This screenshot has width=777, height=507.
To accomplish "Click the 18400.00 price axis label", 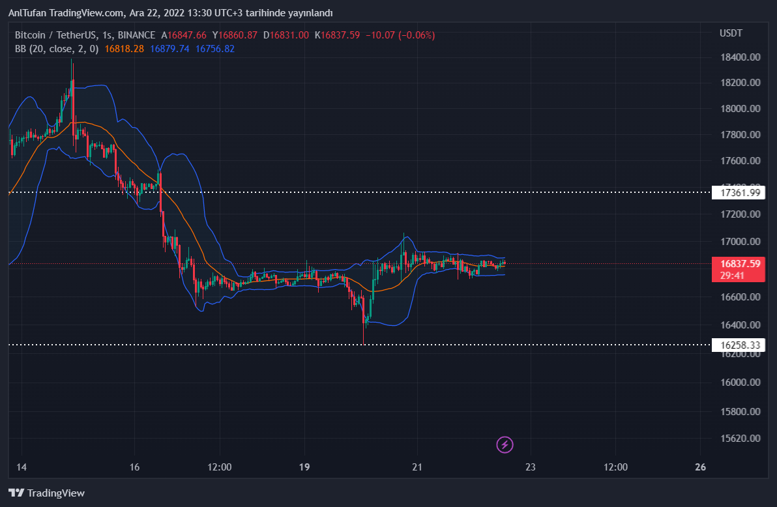I will pyautogui.click(x=740, y=57).
